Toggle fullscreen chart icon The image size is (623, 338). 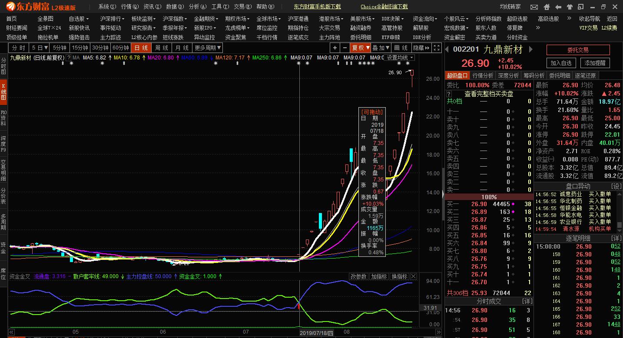click(x=437, y=48)
